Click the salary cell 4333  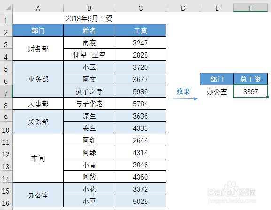(140, 128)
